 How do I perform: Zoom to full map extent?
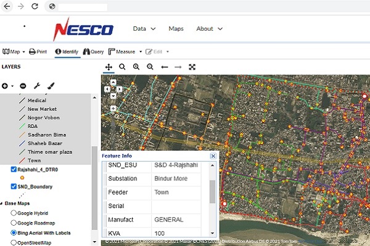pos(192,67)
